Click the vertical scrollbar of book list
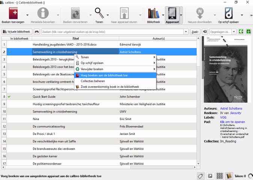Screen dimensions: 253x180 pyautogui.click(x=198, y=102)
